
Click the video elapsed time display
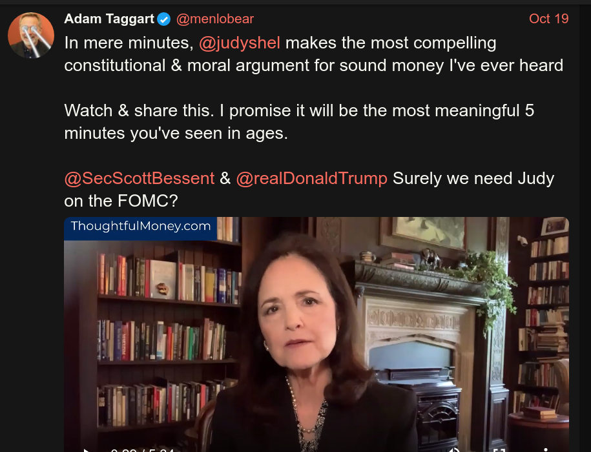click(141, 449)
